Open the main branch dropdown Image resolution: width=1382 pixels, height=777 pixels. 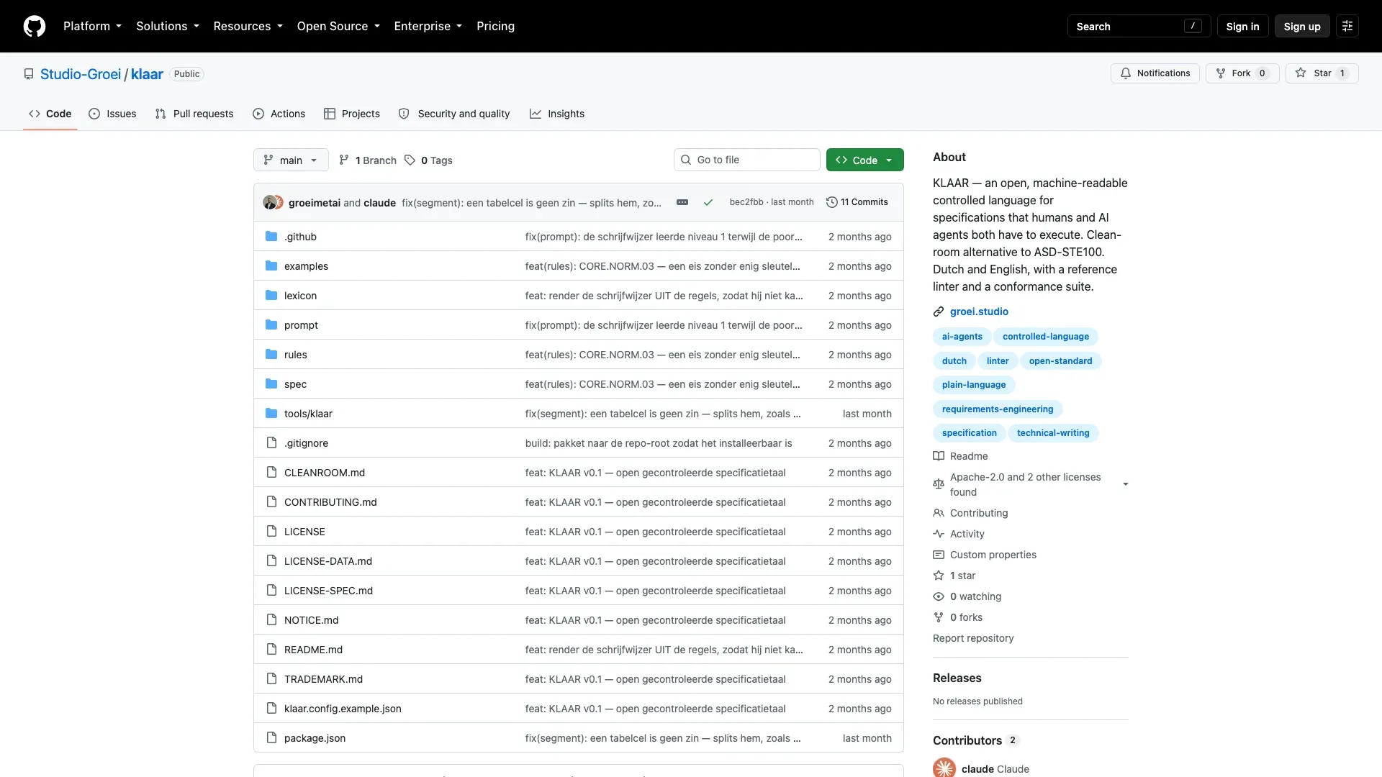(291, 160)
